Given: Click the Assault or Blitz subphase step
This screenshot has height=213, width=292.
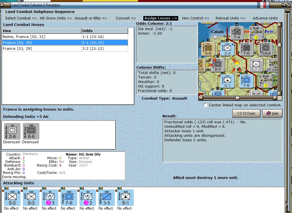Looking at the screenshot, I should click(x=91, y=18).
